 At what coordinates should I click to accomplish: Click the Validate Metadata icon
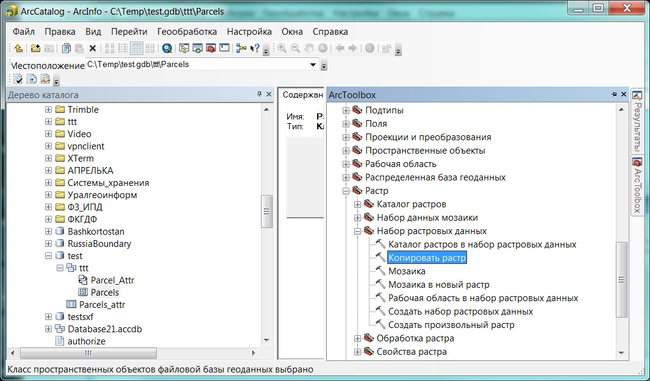coord(18,79)
